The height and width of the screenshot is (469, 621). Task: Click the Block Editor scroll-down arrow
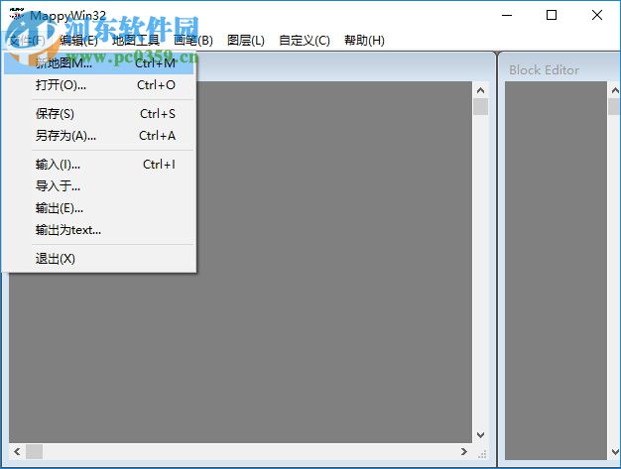[x=614, y=451]
